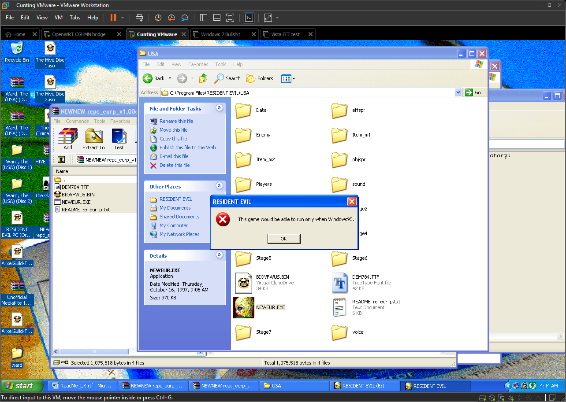Viewport: 566px width, 402px height.
Task: Open the Commands menu in WinRAR
Action: click(78, 121)
